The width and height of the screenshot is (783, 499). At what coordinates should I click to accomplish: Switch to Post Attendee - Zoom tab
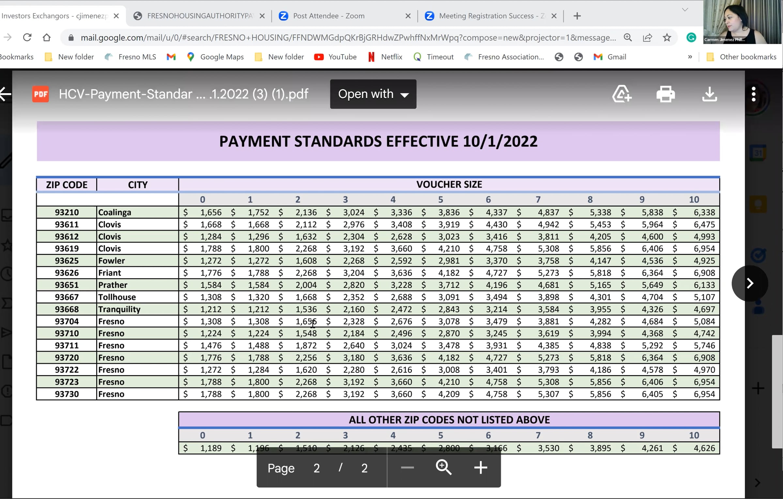point(329,16)
